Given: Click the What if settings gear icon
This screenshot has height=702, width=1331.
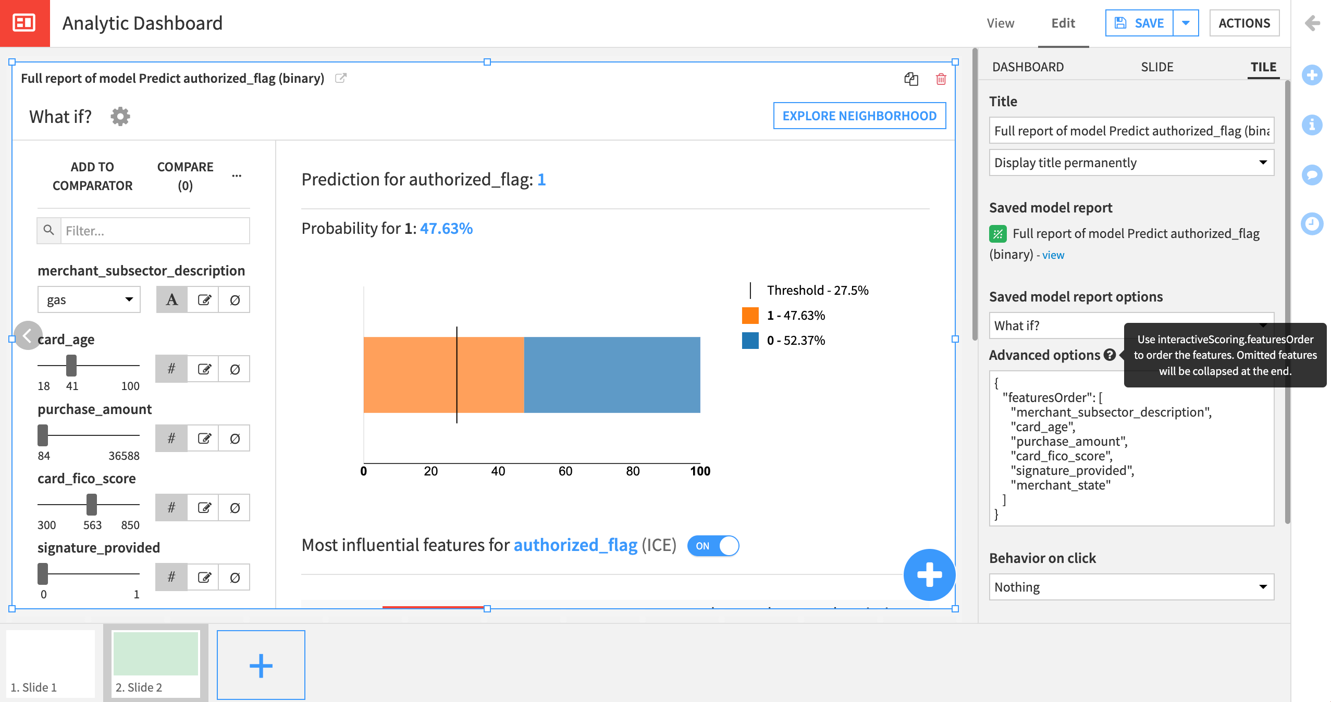Looking at the screenshot, I should [120, 117].
